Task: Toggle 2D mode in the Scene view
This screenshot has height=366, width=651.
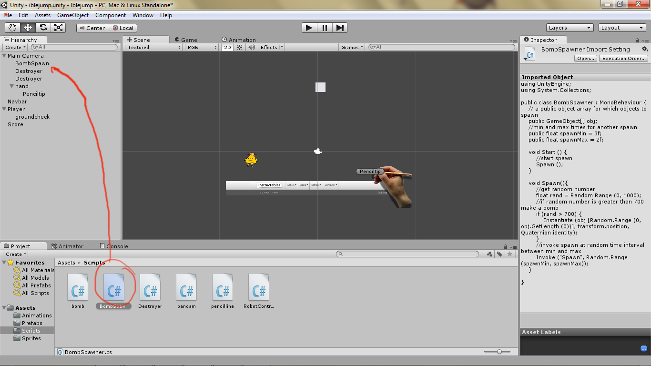Action: 227,47
